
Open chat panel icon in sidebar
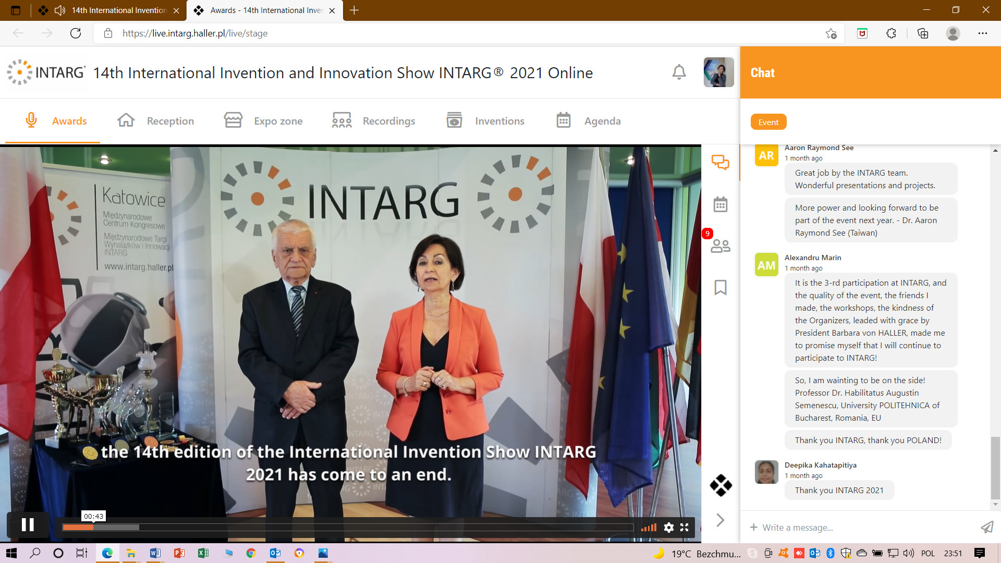(721, 162)
